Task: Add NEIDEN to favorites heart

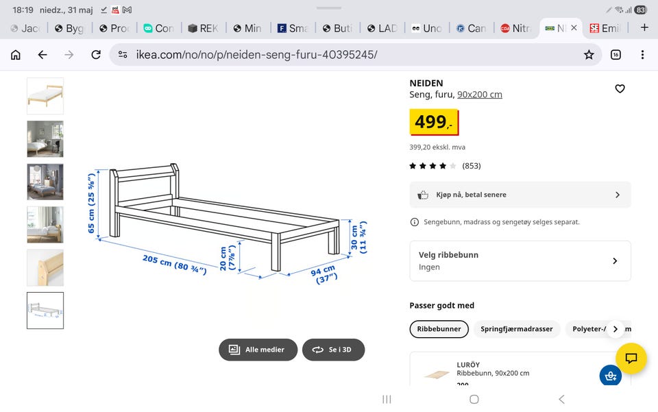Action: click(620, 88)
